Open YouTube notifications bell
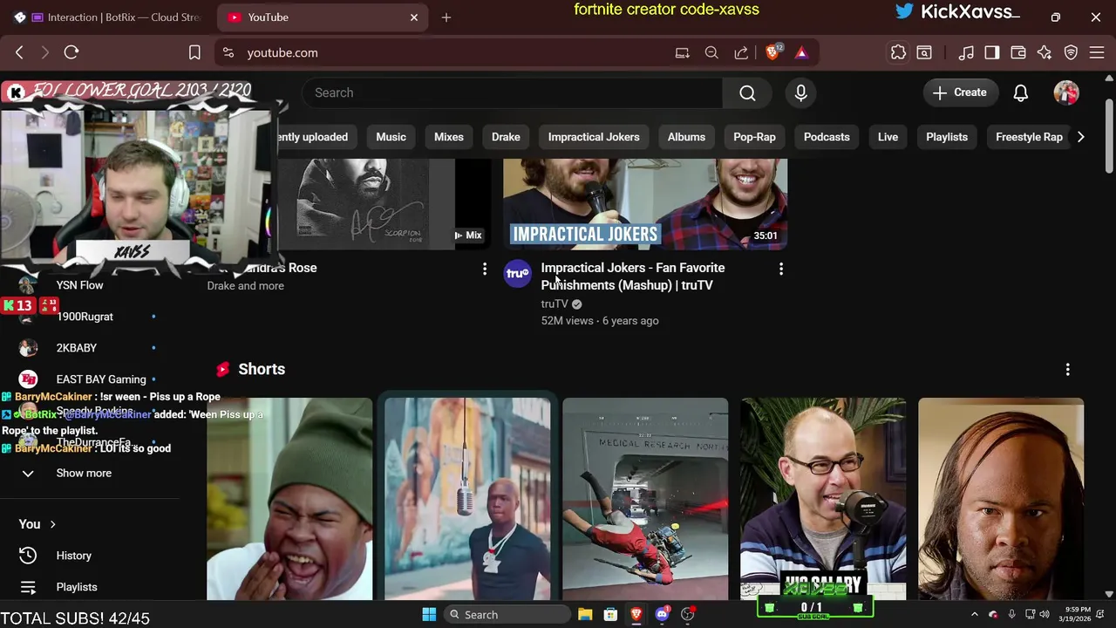 point(1020,92)
